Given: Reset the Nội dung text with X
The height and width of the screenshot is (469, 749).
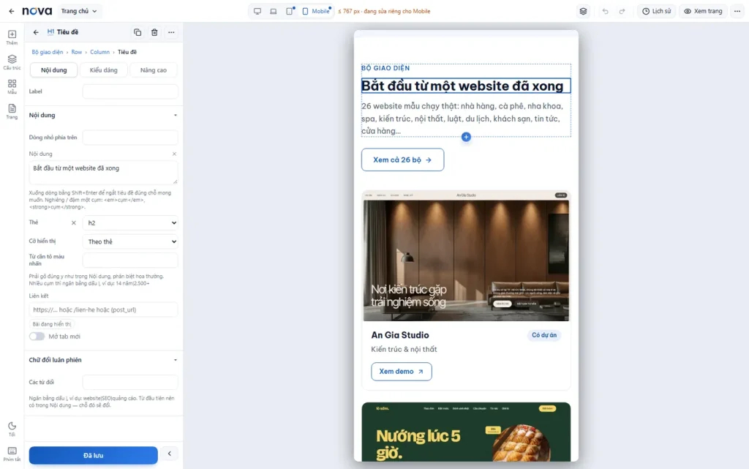Looking at the screenshot, I should 174,154.
